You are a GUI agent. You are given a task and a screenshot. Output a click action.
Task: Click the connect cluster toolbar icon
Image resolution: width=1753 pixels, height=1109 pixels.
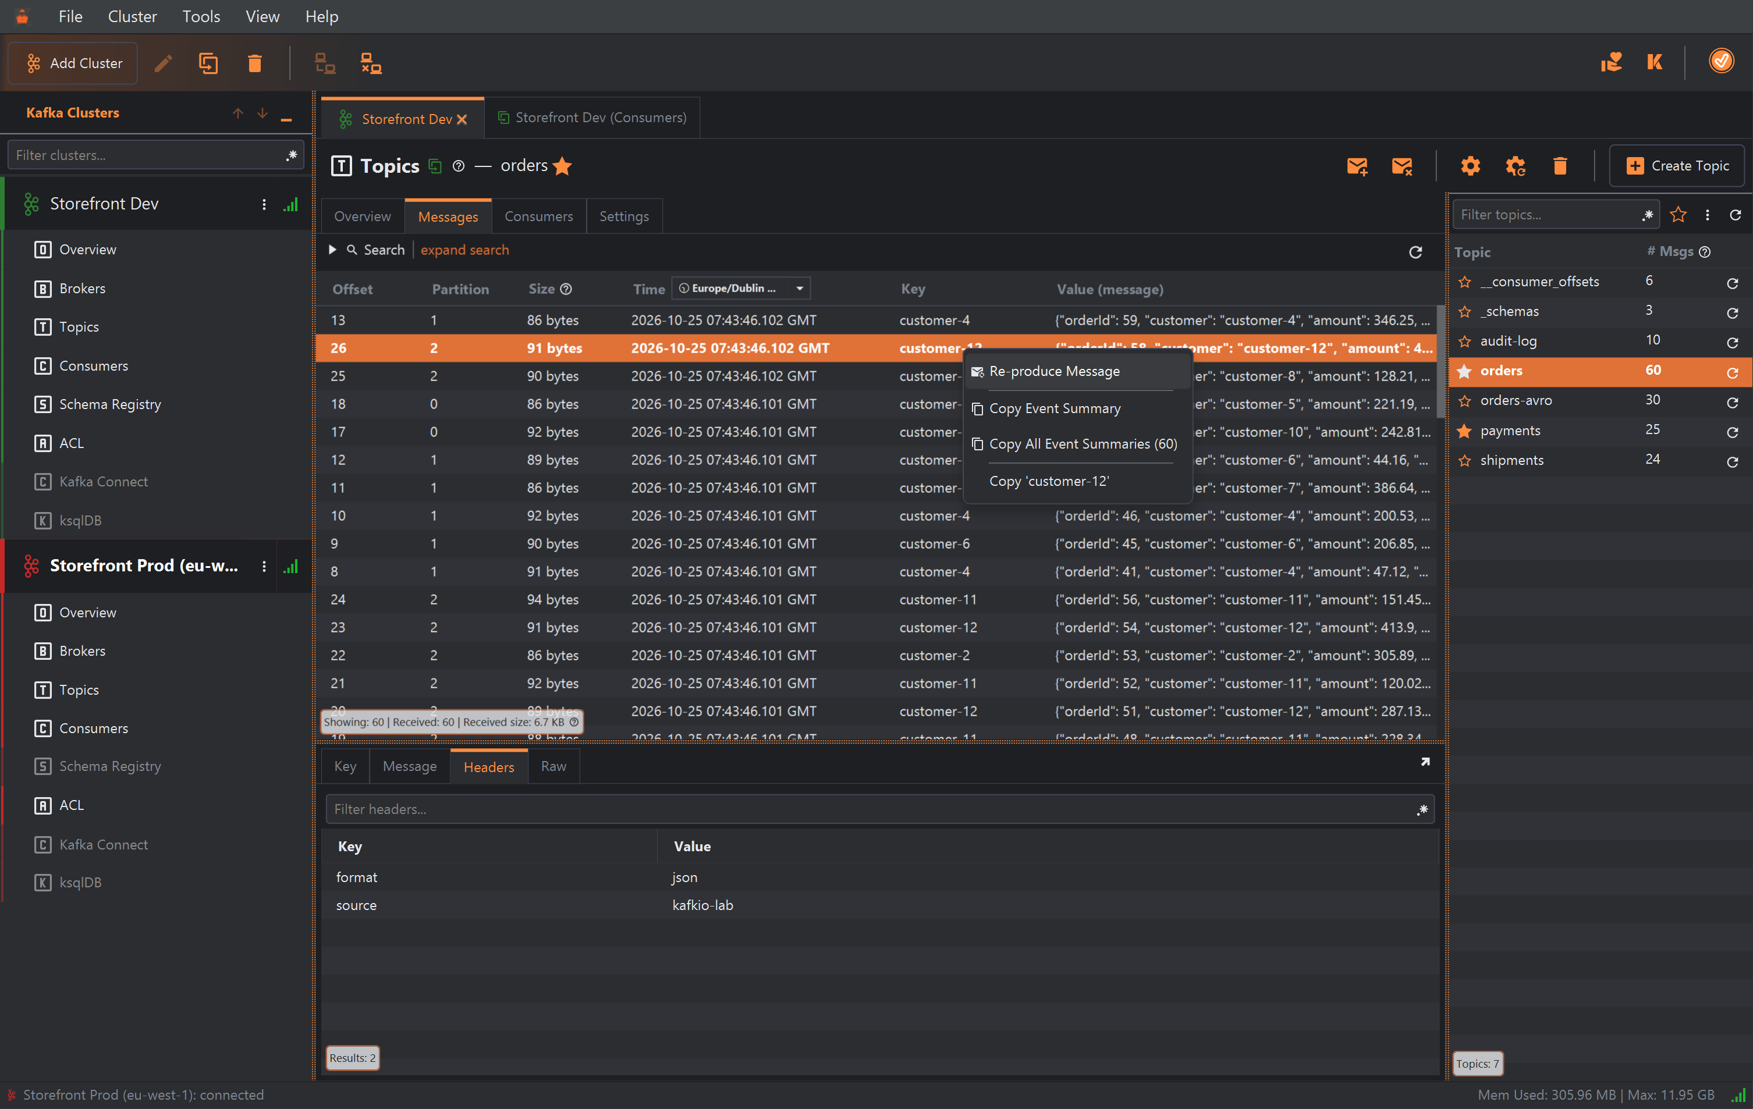pos(325,63)
